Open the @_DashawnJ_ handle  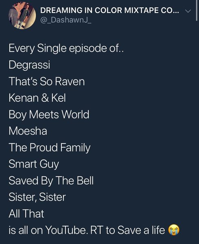tap(66, 20)
